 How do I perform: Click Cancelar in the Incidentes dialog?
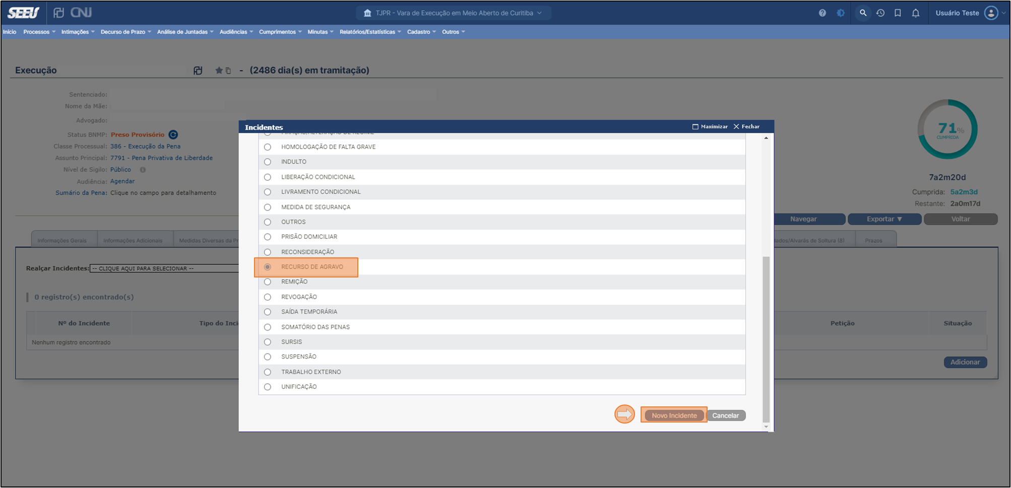tap(726, 415)
